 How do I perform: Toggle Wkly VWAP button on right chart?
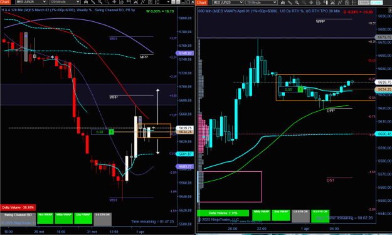tap(262, 216)
